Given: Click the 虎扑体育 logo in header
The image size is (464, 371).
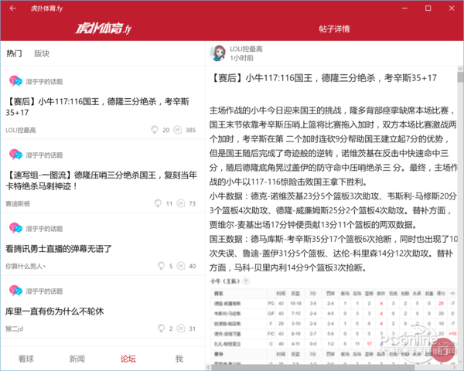Looking at the screenshot, I should click(102, 29).
